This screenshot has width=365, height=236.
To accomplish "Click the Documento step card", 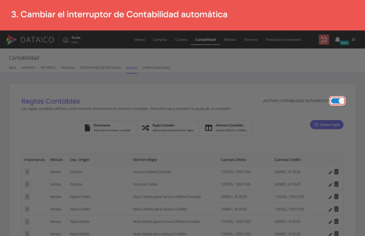I will [x=108, y=128].
